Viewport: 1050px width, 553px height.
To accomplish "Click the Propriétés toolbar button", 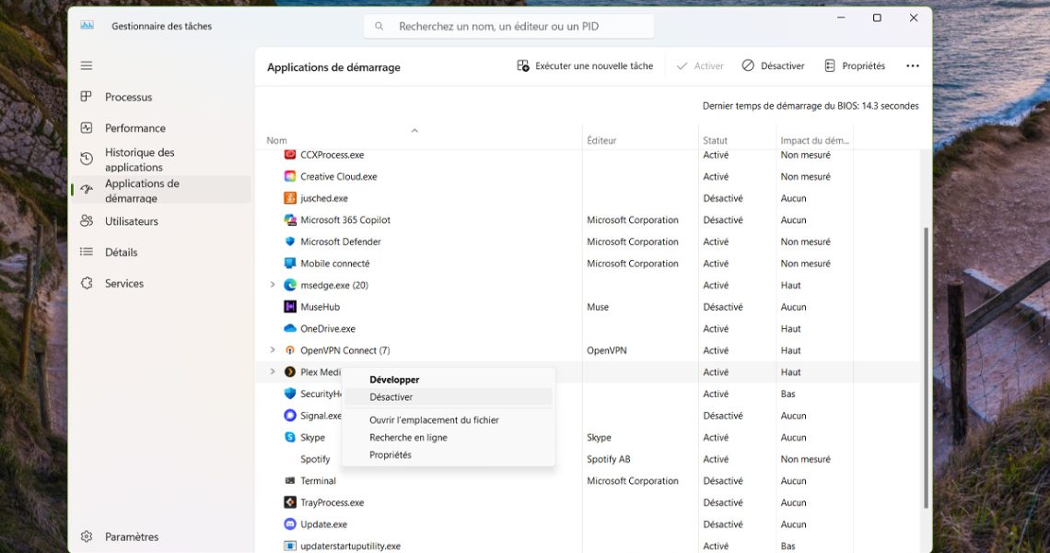I will [854, 66].
